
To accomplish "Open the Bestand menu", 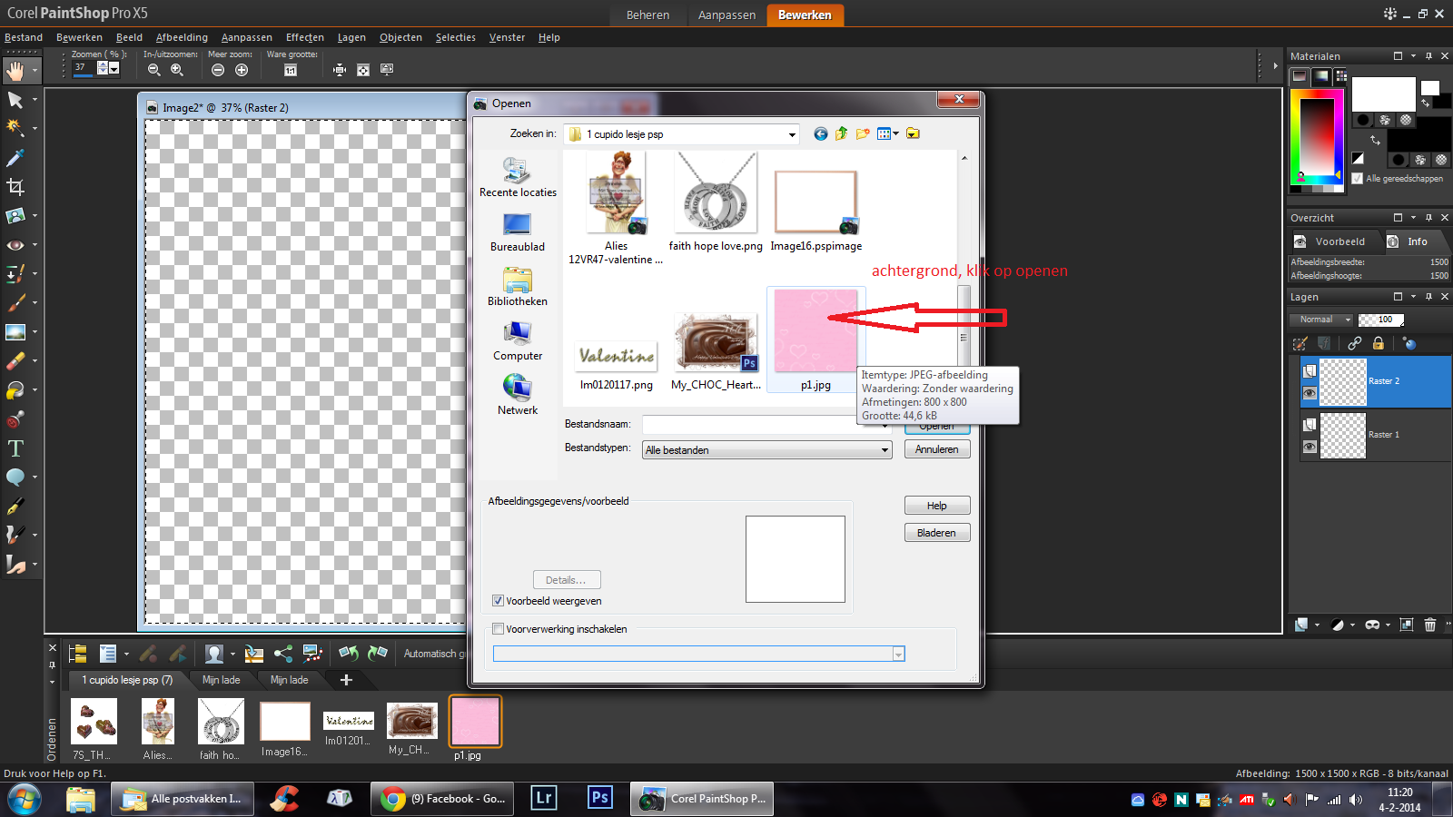I will click(x=24, y=37).
